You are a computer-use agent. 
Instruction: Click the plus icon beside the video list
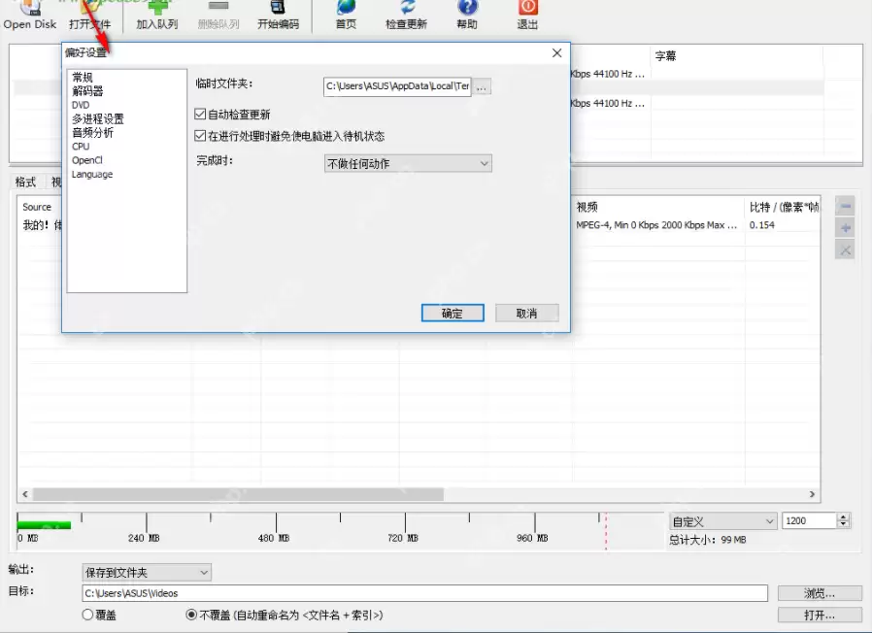[846, 228]
